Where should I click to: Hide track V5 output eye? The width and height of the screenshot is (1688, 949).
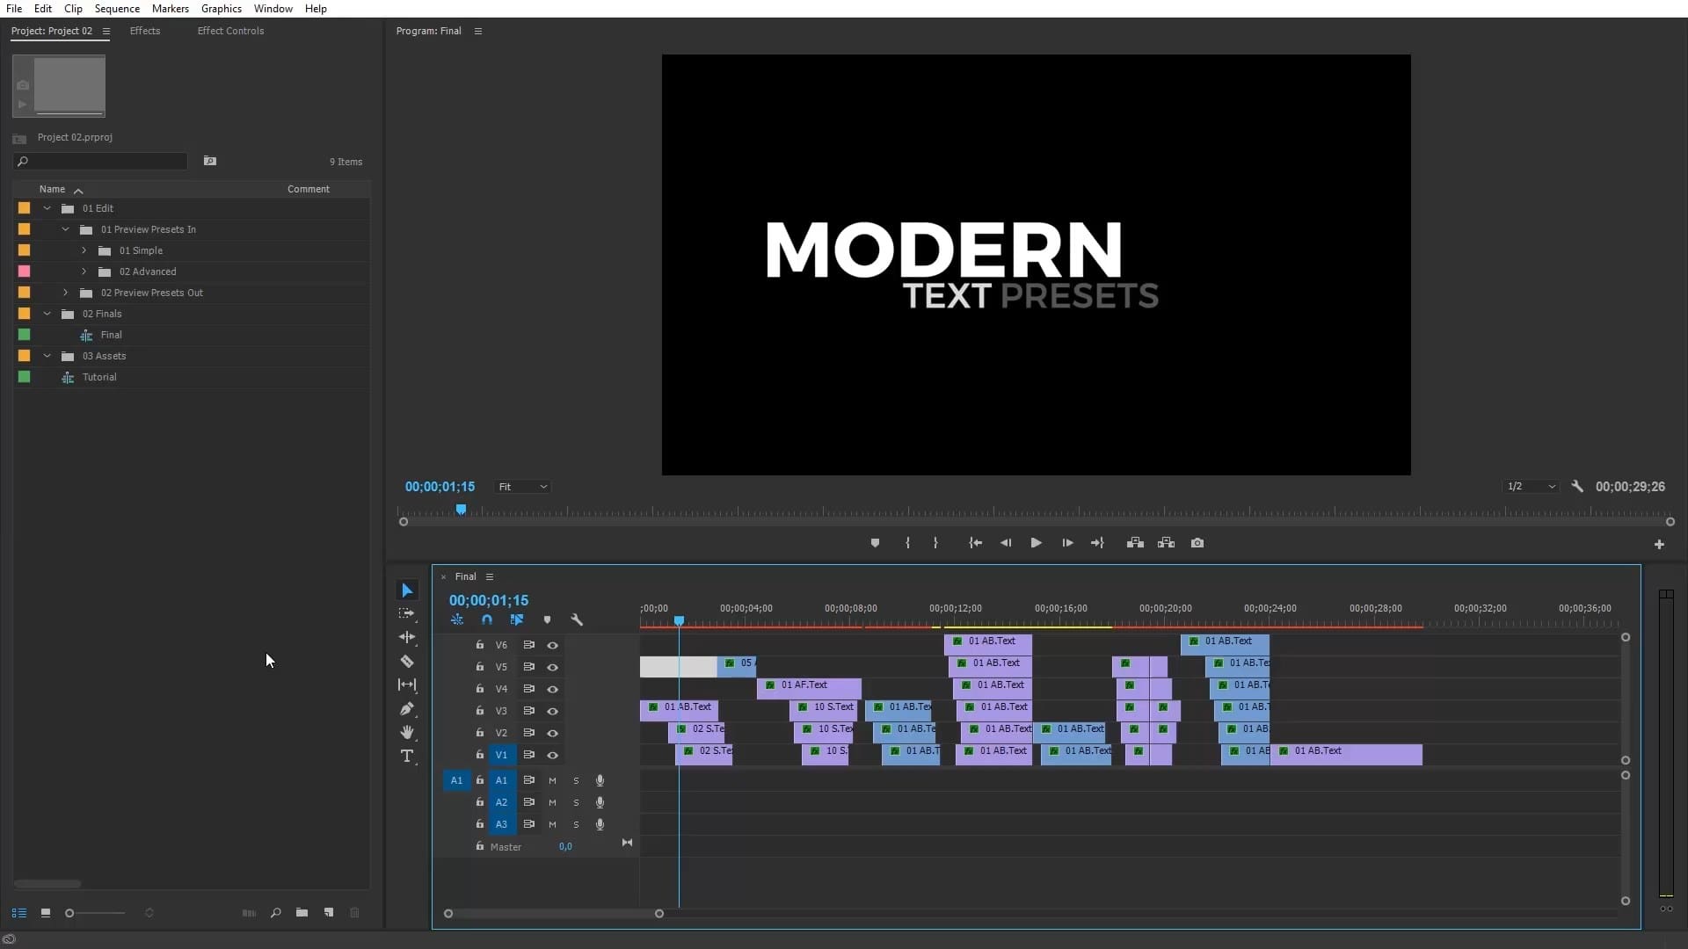coord(552,667)
